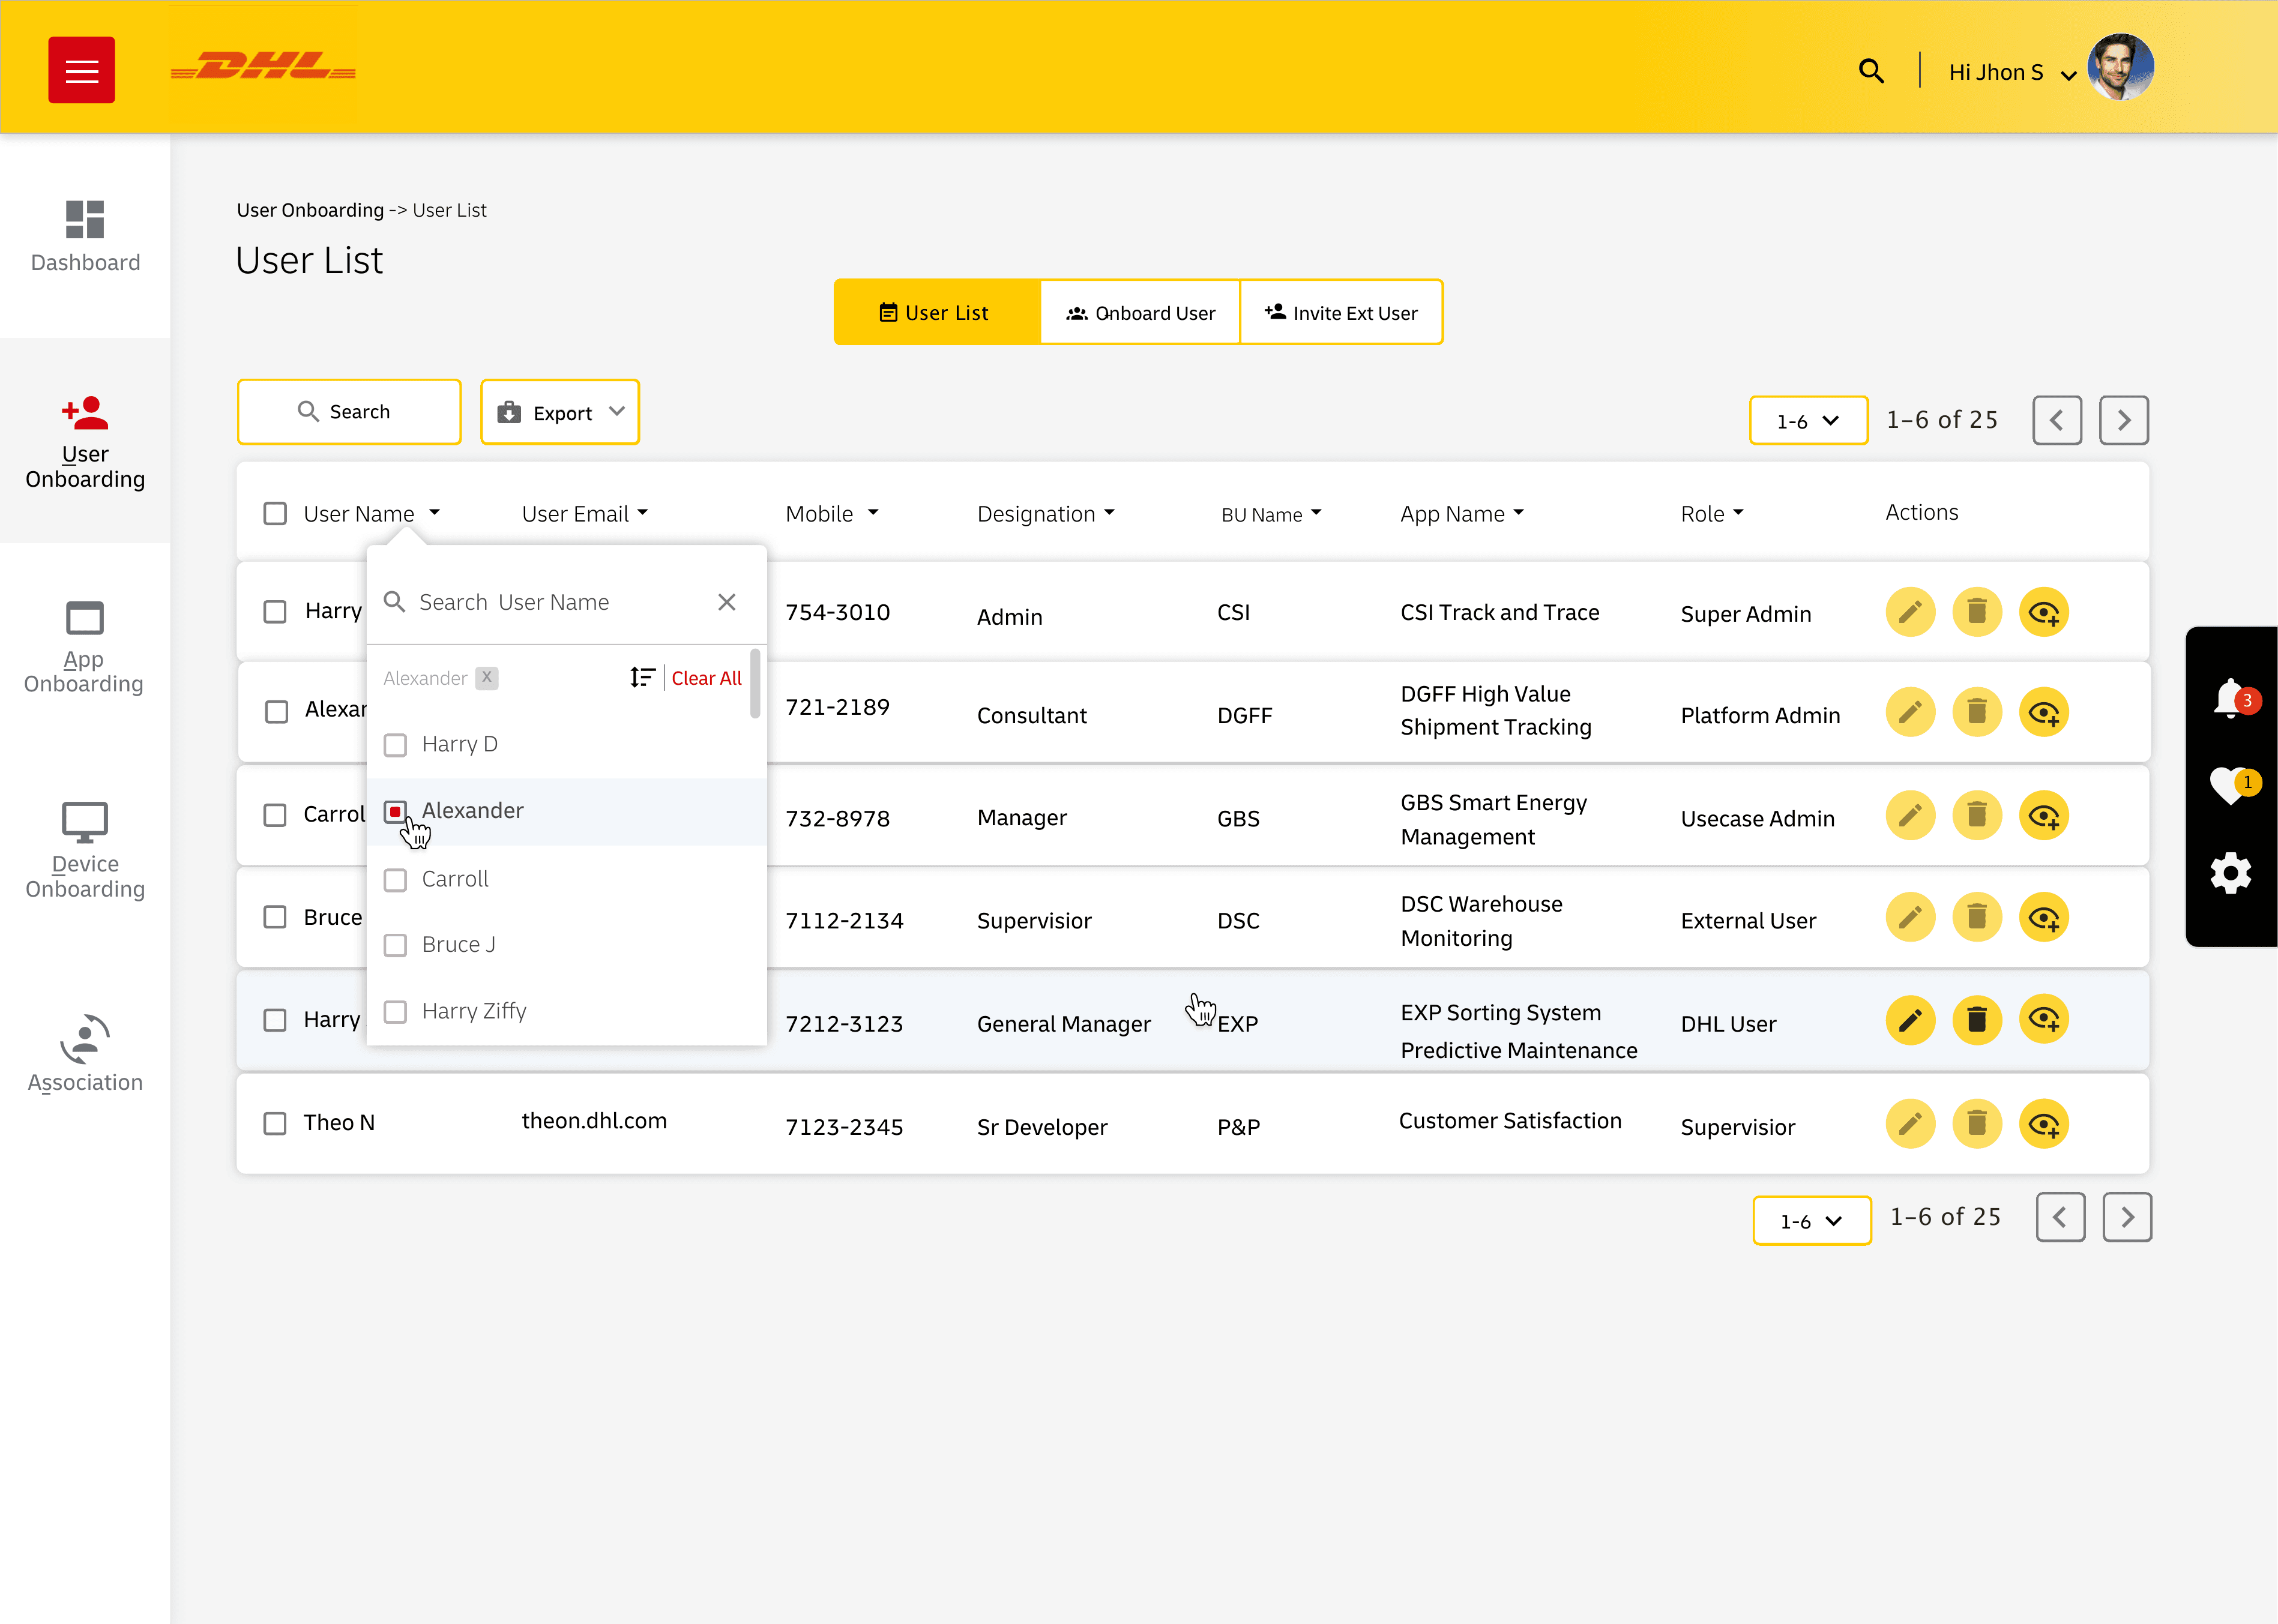This screenshot has width=2278, height=1624.
Task: Select the CSI row checkbox
Action: (275, 612)
